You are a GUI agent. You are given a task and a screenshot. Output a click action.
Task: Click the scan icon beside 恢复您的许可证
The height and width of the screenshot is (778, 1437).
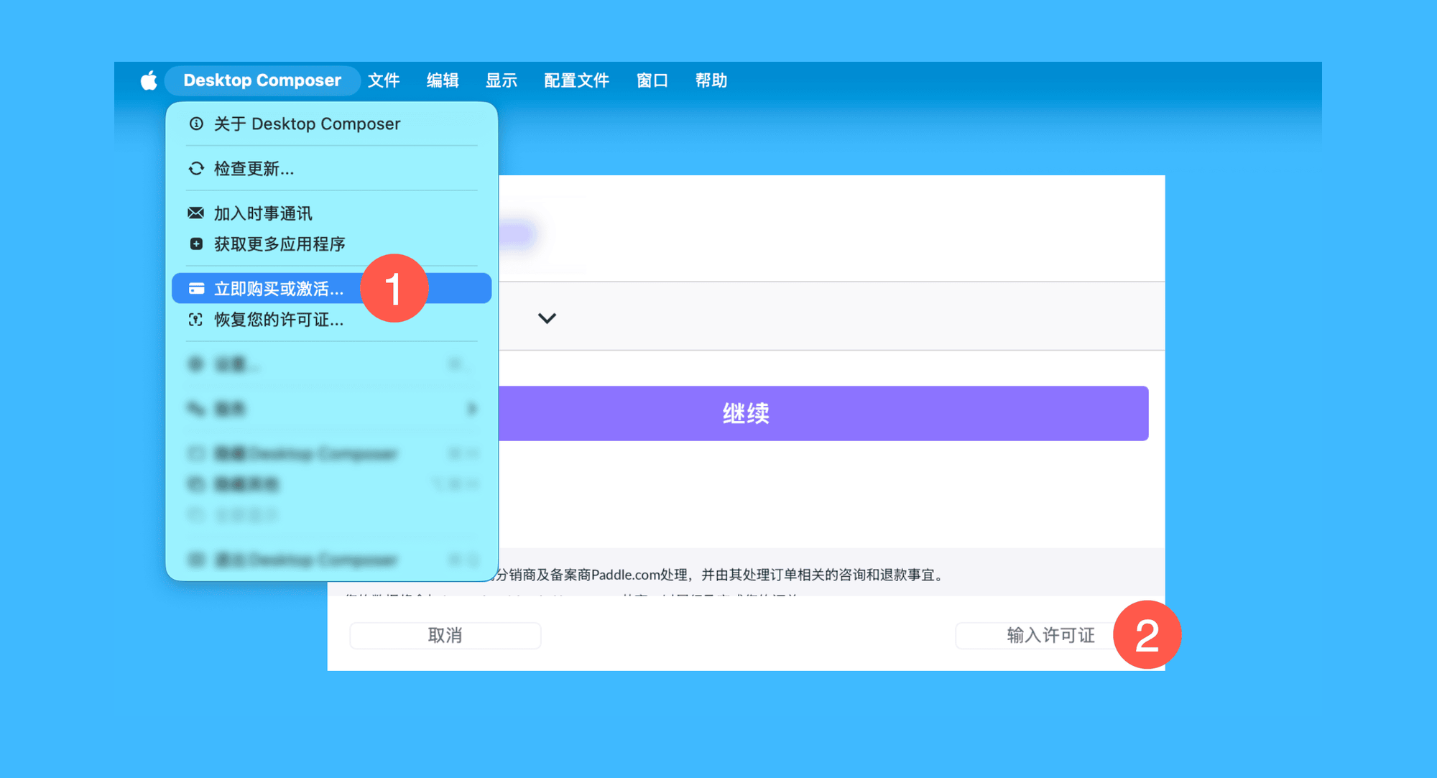(195, 320)
